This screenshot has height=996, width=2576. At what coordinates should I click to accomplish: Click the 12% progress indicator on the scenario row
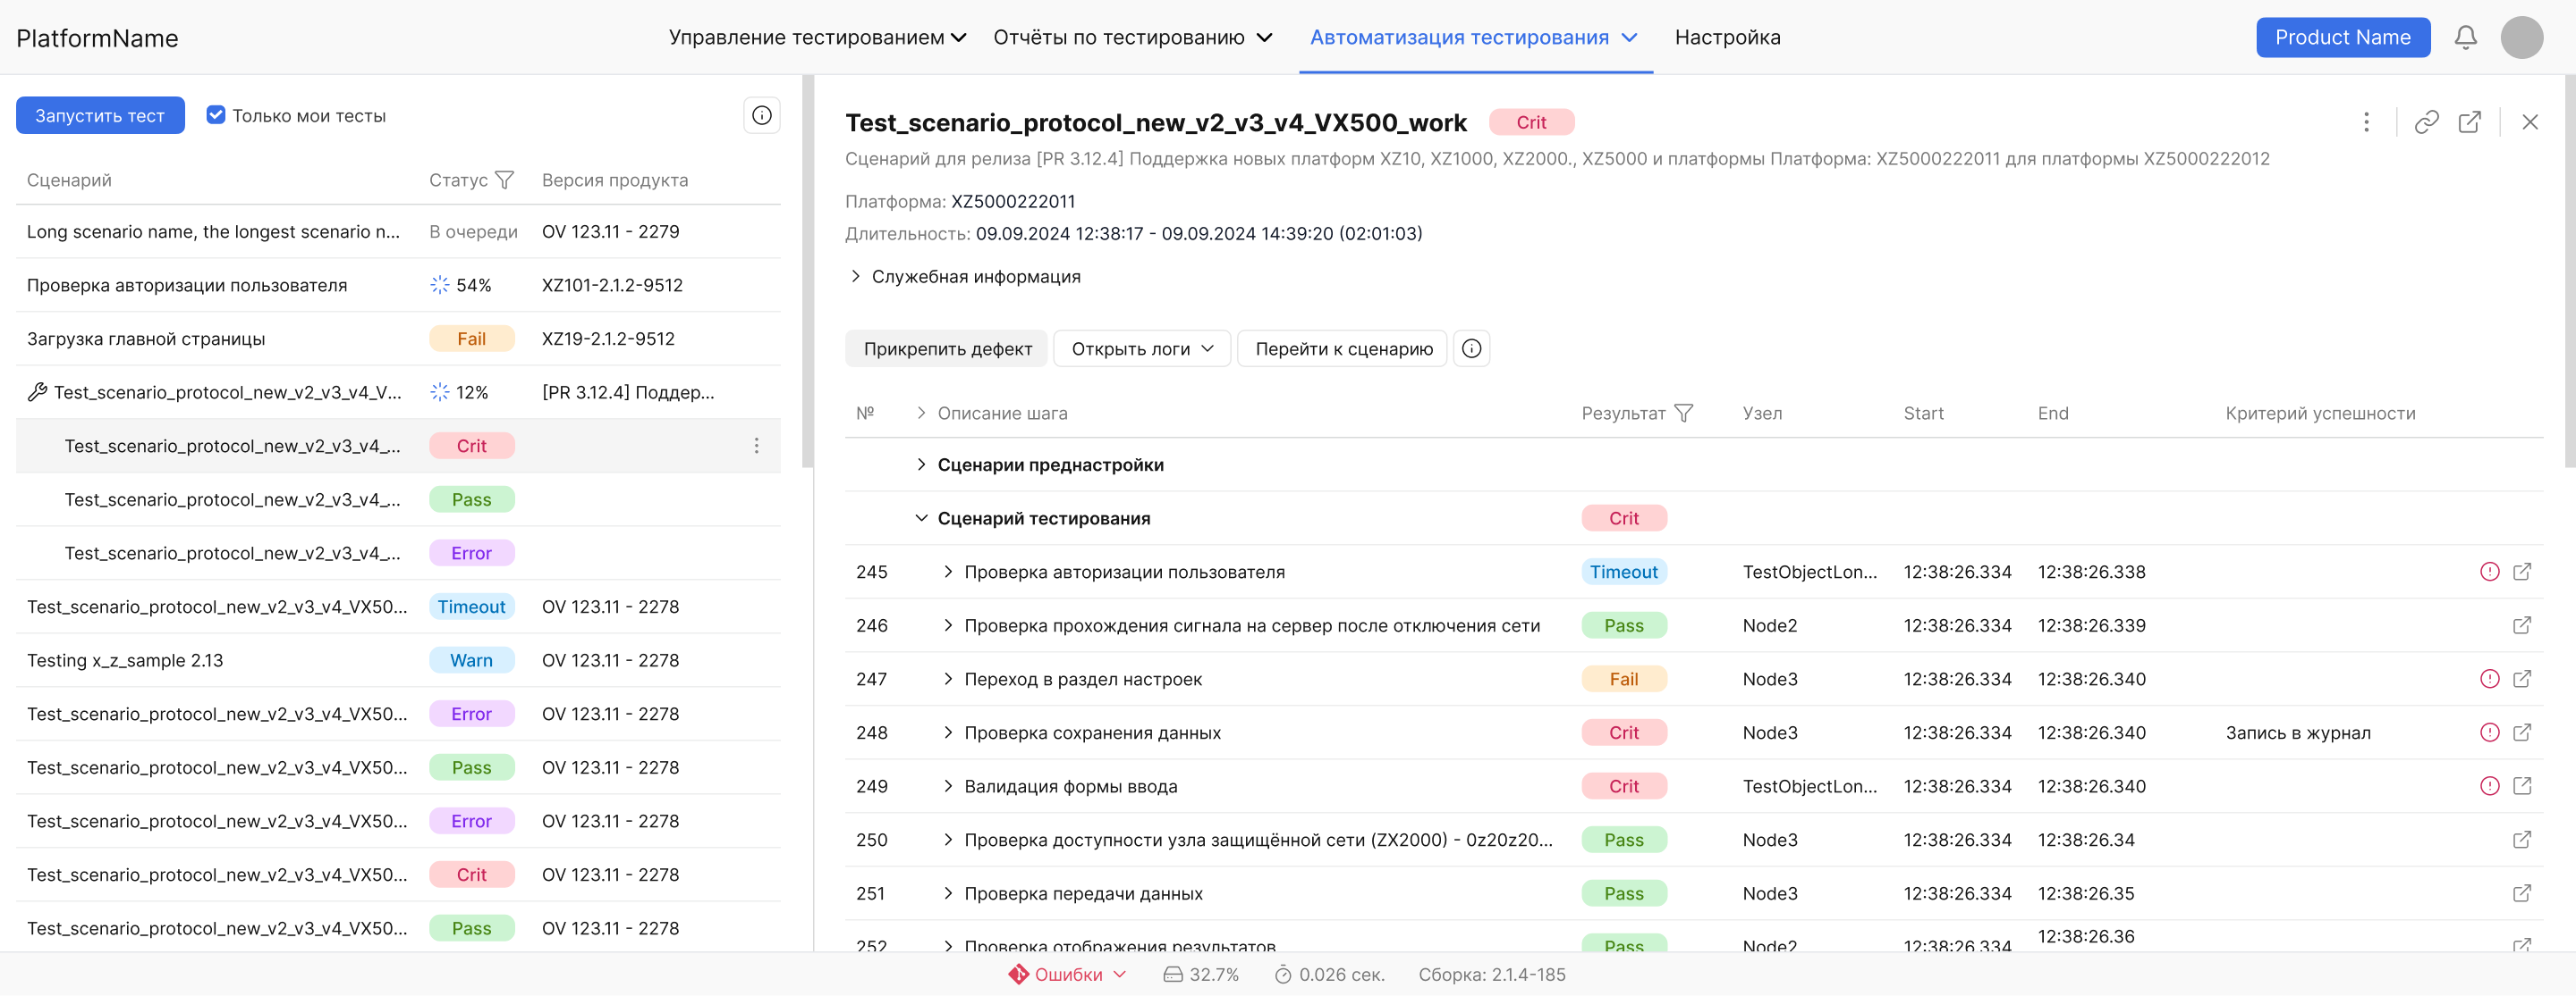(x=459, y=393)
